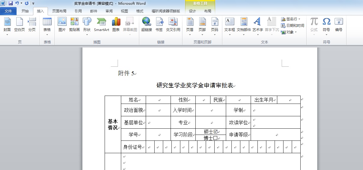This screenshot has width=363, height=170.
Task: Expand the Signature Line (签名行) dropdown
Action: [x=299, y=19]
